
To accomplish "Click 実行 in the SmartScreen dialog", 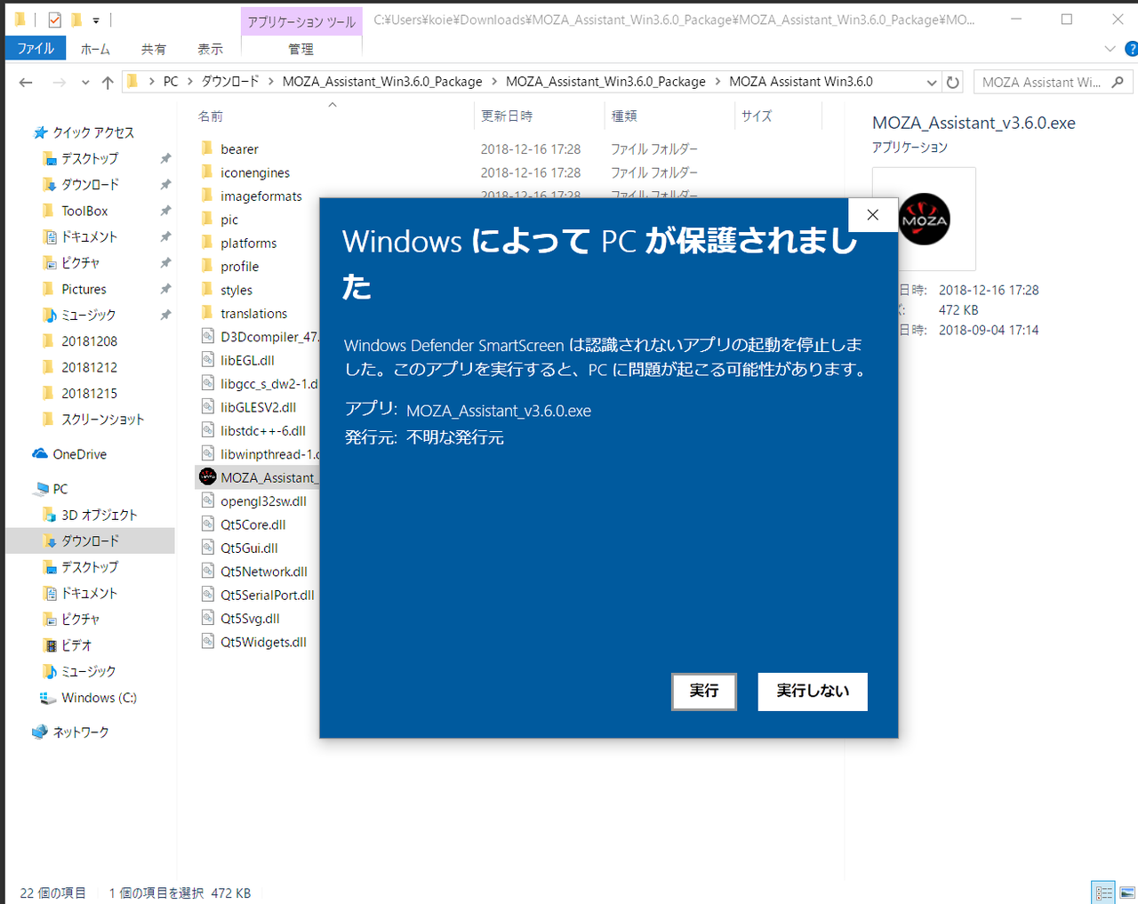I will click(704, 692).
